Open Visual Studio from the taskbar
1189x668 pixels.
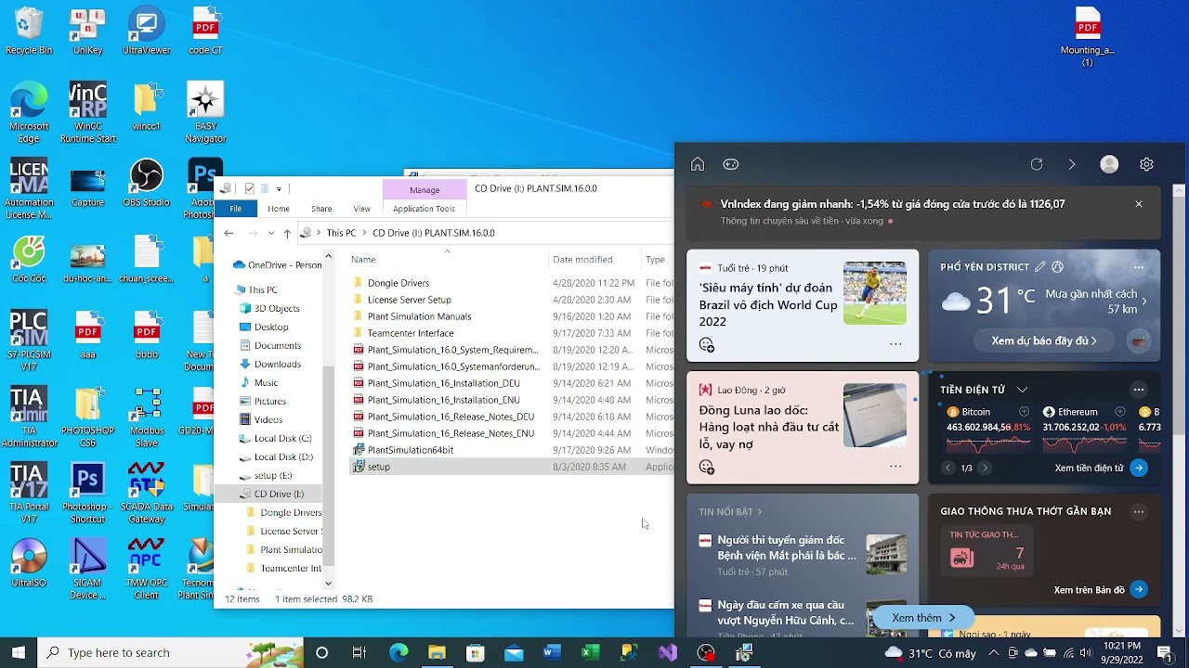[668, 653]
